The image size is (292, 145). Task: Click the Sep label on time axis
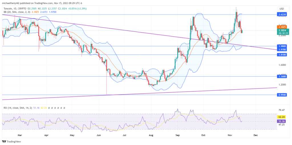coord(178,135)
